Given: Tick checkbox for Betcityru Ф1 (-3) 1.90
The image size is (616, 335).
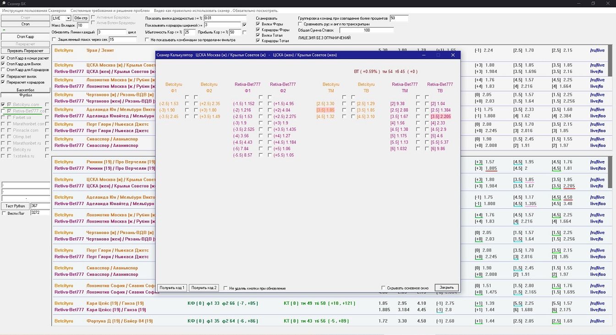Looking at the screenshot, I should (x=187, y=110).
